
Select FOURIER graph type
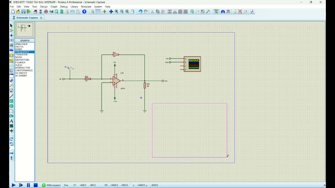(x=20, y=62)
